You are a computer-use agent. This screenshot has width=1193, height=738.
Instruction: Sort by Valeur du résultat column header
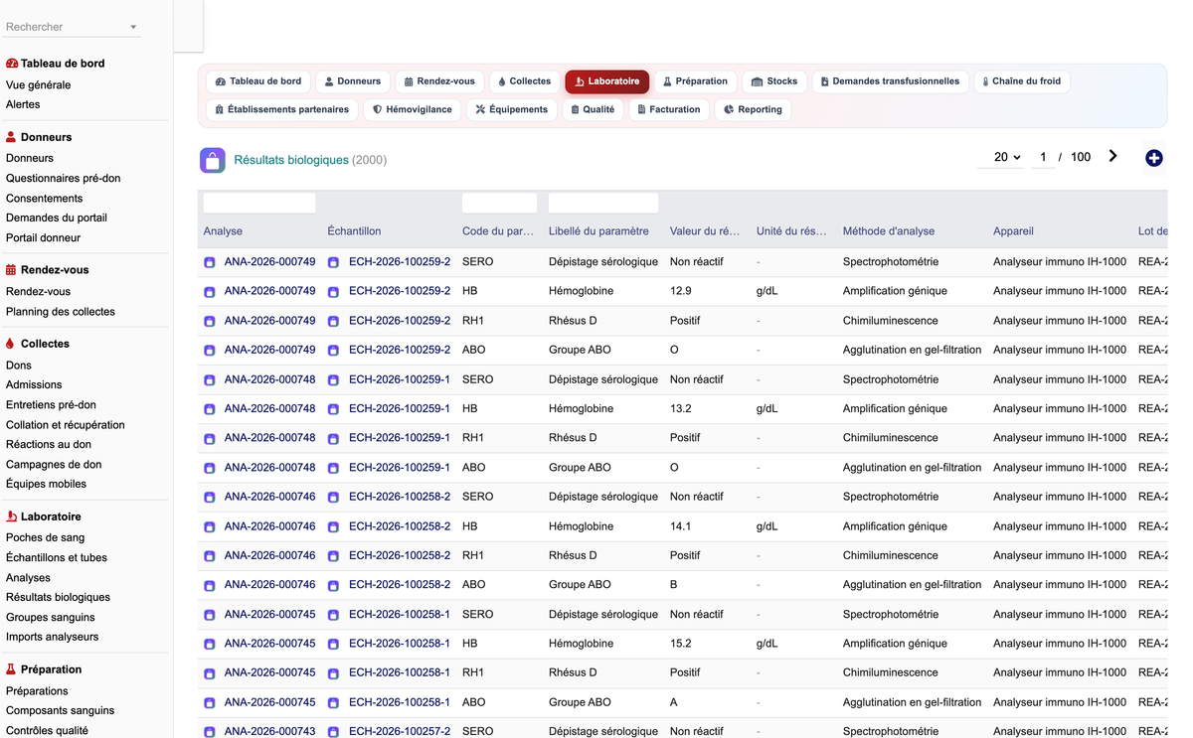705,231
